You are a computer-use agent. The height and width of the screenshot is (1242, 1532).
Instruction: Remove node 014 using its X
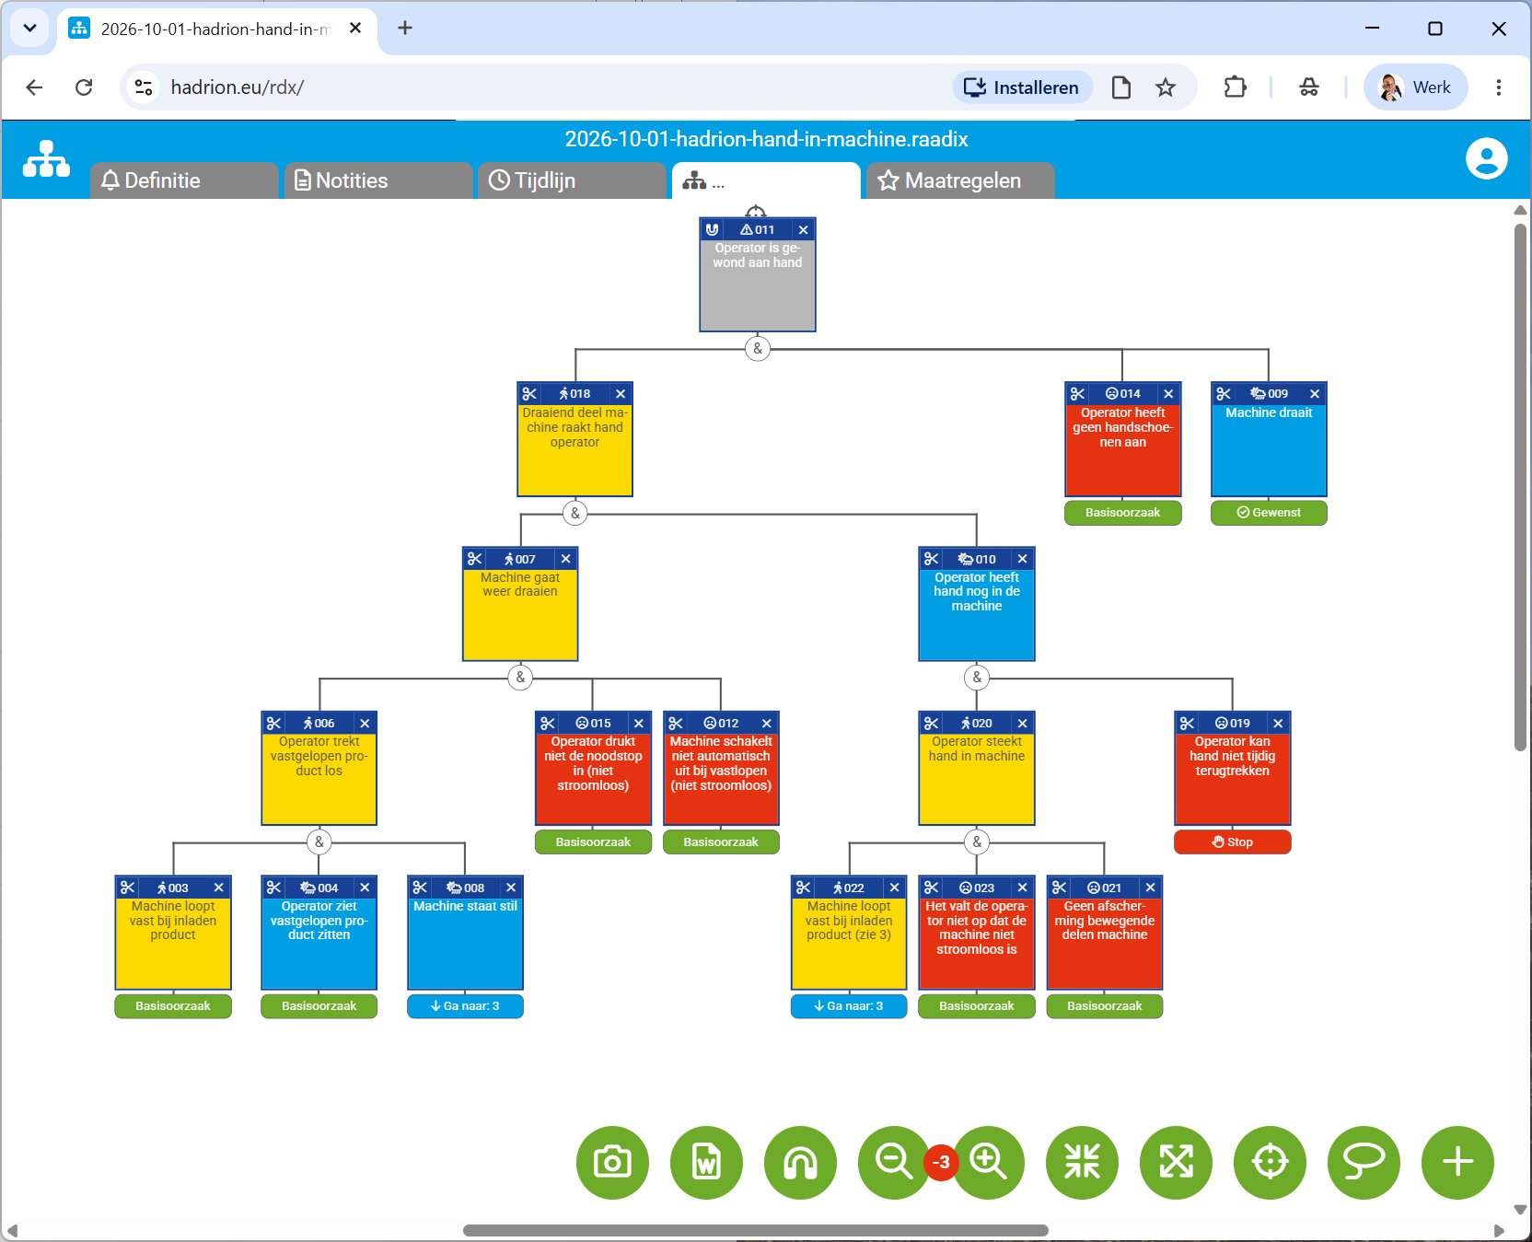click(1168, 394)
